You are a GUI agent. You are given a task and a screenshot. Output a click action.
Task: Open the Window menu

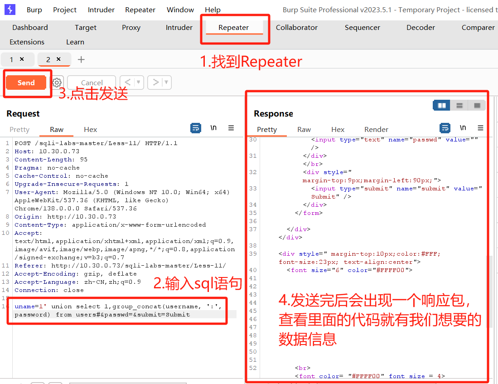pyautogui.click(x=180, y=10)
